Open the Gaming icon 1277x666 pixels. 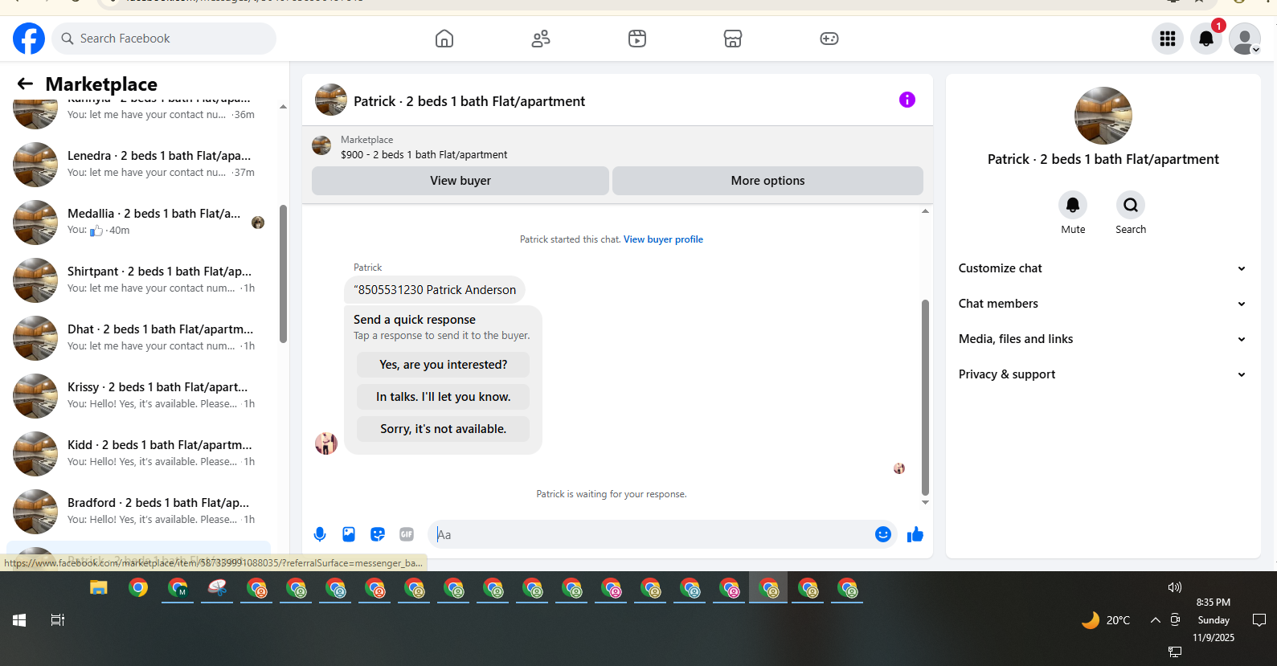click(829, 39)
